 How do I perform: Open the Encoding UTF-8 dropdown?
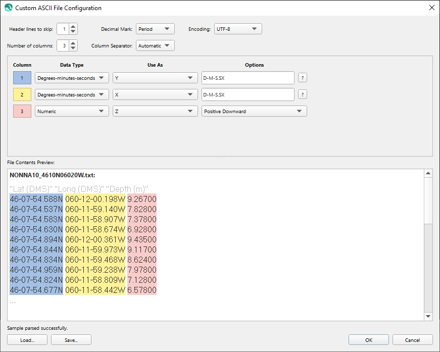click(x=238, y=29)
